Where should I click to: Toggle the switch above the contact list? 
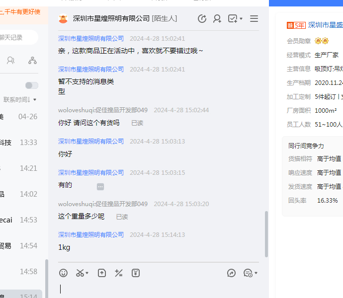pos(32,85)
